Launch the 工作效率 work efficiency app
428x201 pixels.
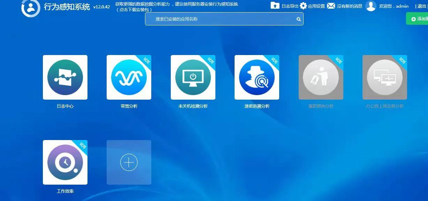point(65,162)
